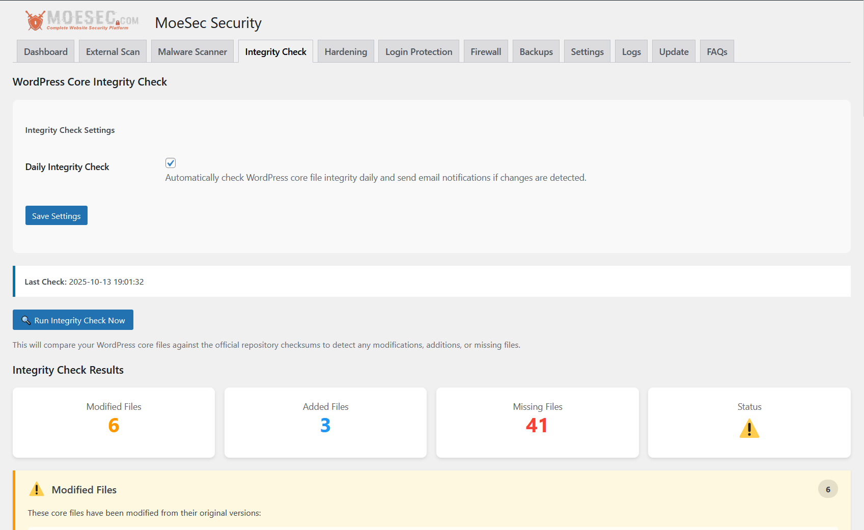Switch to the Malware Scanner tab
The width and height of the screenshot is (864, 530).
pyautogui.click(x=192, y=52)
